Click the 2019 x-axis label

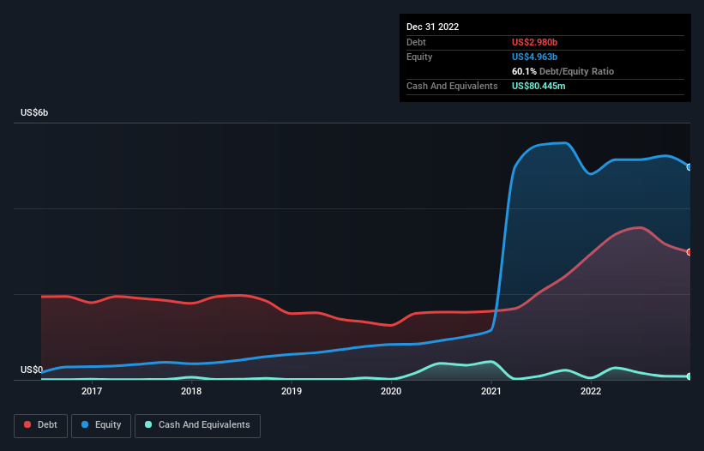(x=292, y=391)
